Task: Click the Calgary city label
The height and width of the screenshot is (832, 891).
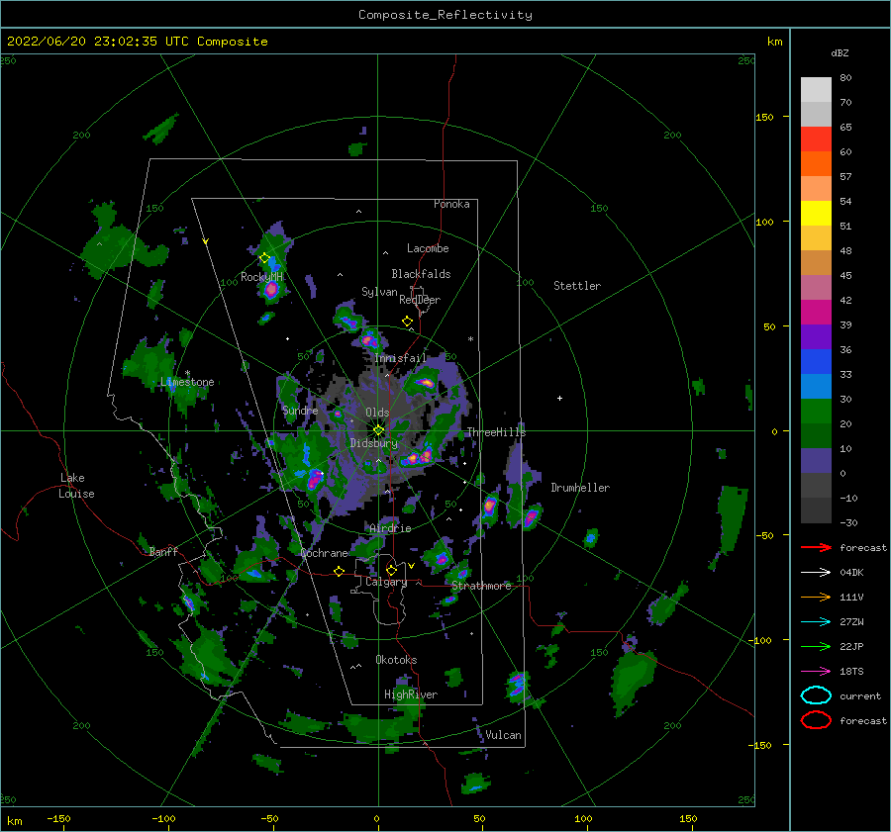Action: point(386,582)
